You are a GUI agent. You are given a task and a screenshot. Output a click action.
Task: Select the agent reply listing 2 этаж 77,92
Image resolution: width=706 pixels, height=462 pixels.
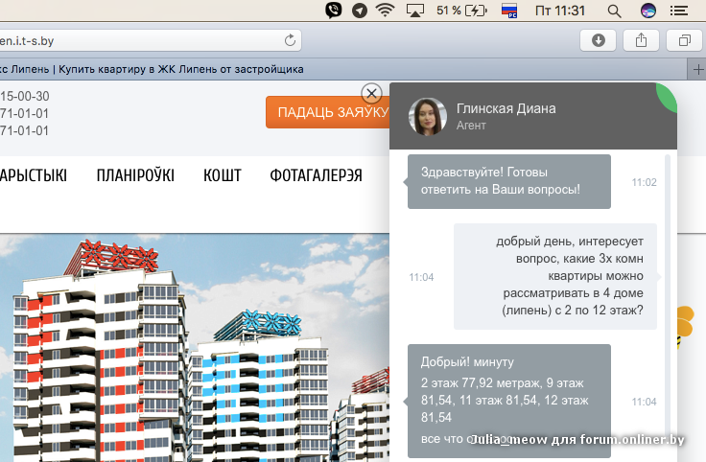[509, 401]
